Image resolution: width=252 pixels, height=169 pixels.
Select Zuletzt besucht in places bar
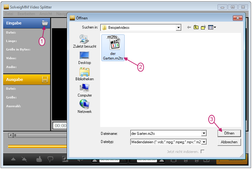(85, 41)
